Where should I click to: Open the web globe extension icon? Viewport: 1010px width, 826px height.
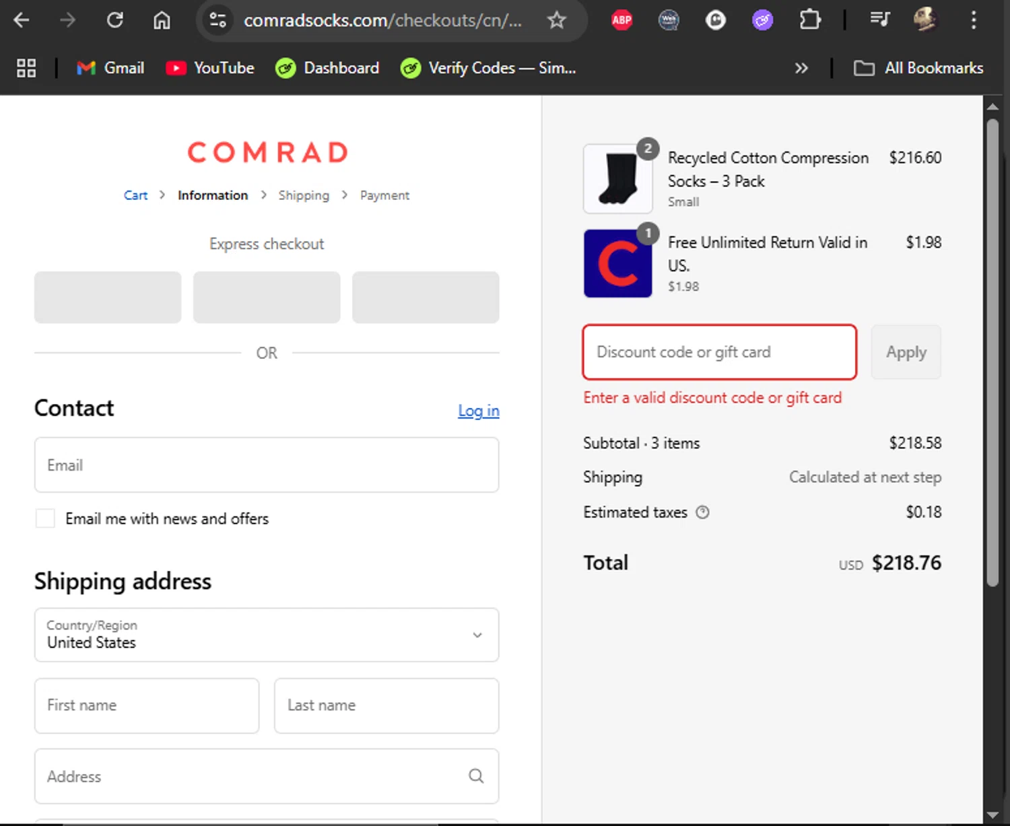click(x=669, y=20)
